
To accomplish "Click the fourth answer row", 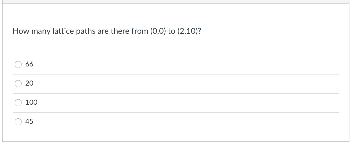I will (101, 122).
